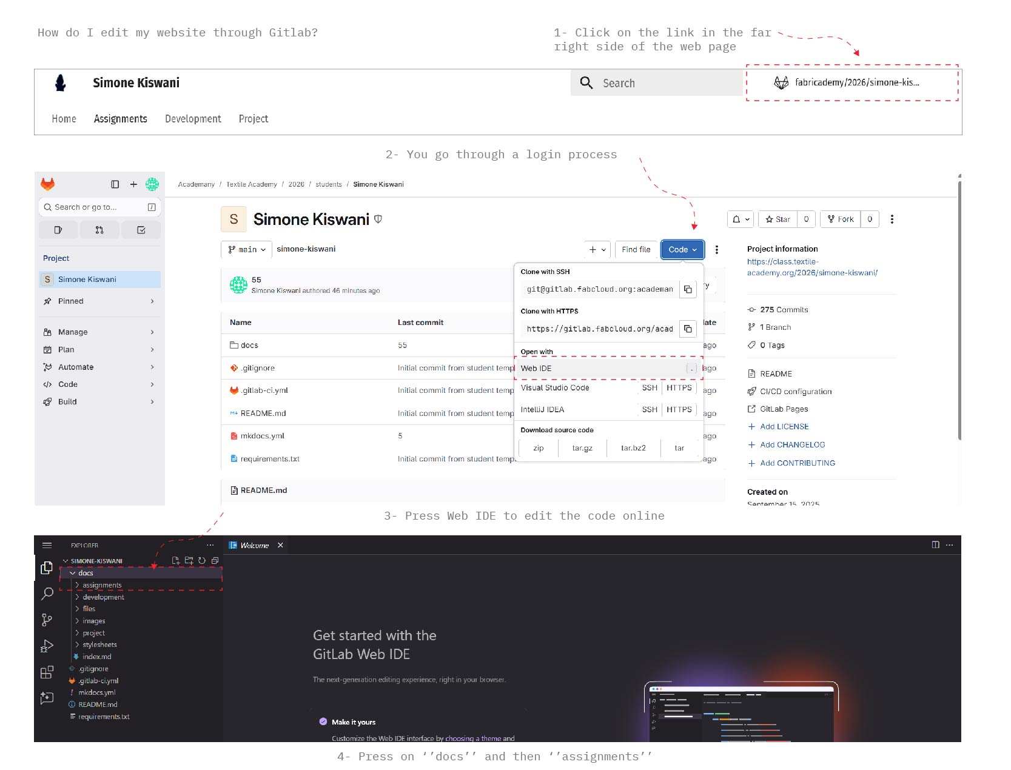Click the New File icon in Explorer
Viewport: 1011px width, 770px height.
(x=176, y=561)
